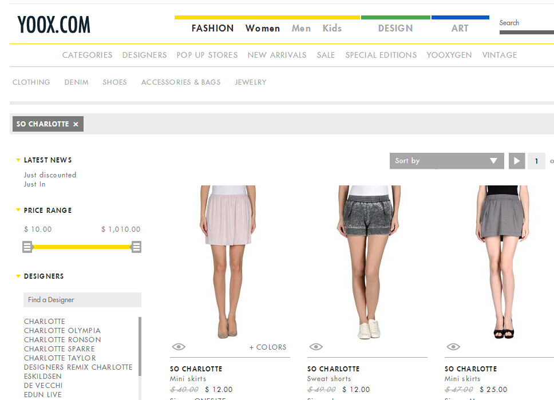Open the Vintage menu

(500, 55)
